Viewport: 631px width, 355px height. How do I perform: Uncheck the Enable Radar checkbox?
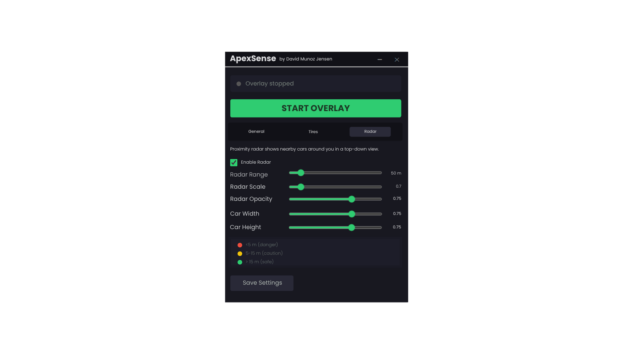point(233,162)
